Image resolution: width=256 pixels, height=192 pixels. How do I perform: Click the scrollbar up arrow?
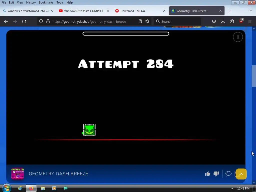pyautogui.click(x=254, y=28)
